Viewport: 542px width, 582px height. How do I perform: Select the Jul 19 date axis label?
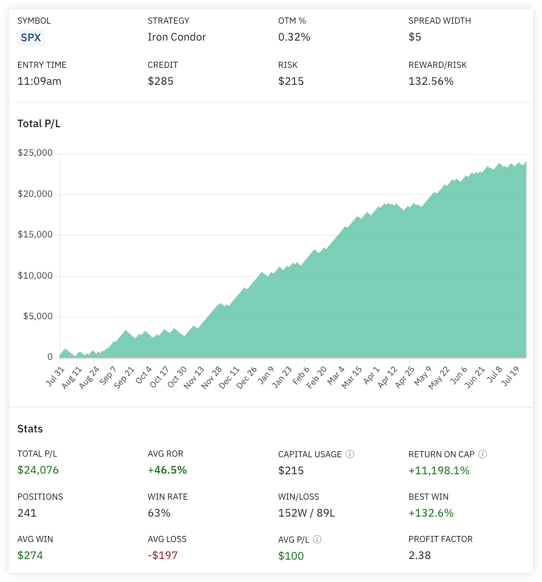[x=511, y=375]
